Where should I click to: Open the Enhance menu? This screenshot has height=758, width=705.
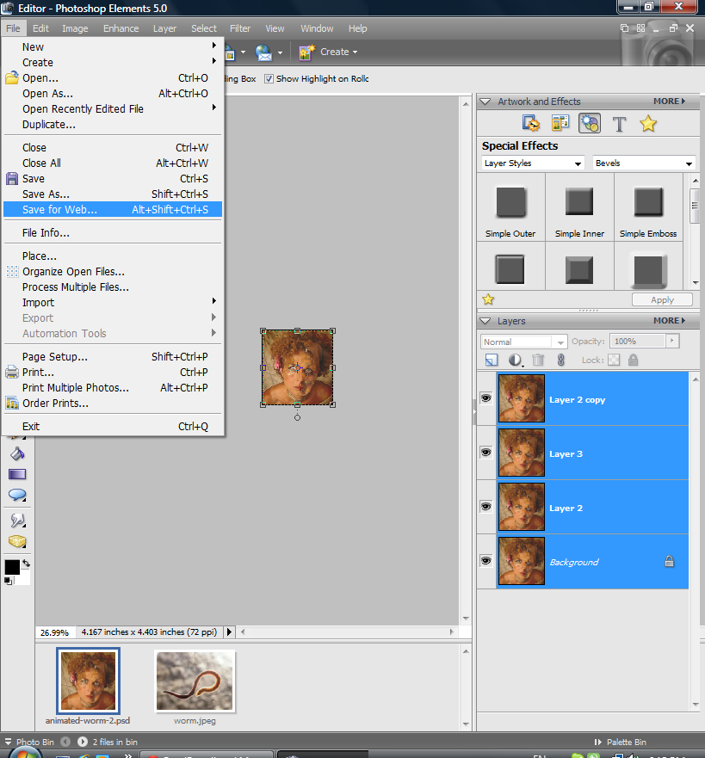[x=121, y=28]
